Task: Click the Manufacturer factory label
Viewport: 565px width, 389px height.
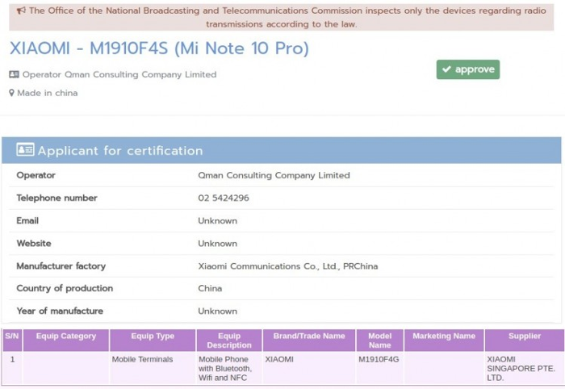Action: pos(61,266)
